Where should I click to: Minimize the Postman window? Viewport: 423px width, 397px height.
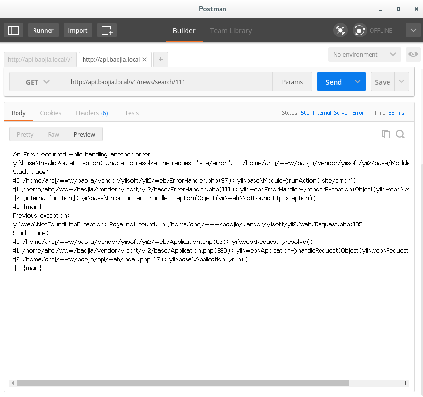(x=380, y=9)
